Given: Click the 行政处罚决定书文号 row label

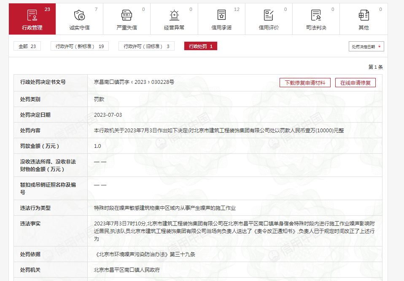Looking at the screenshot, I should click(x=43, y=82).
